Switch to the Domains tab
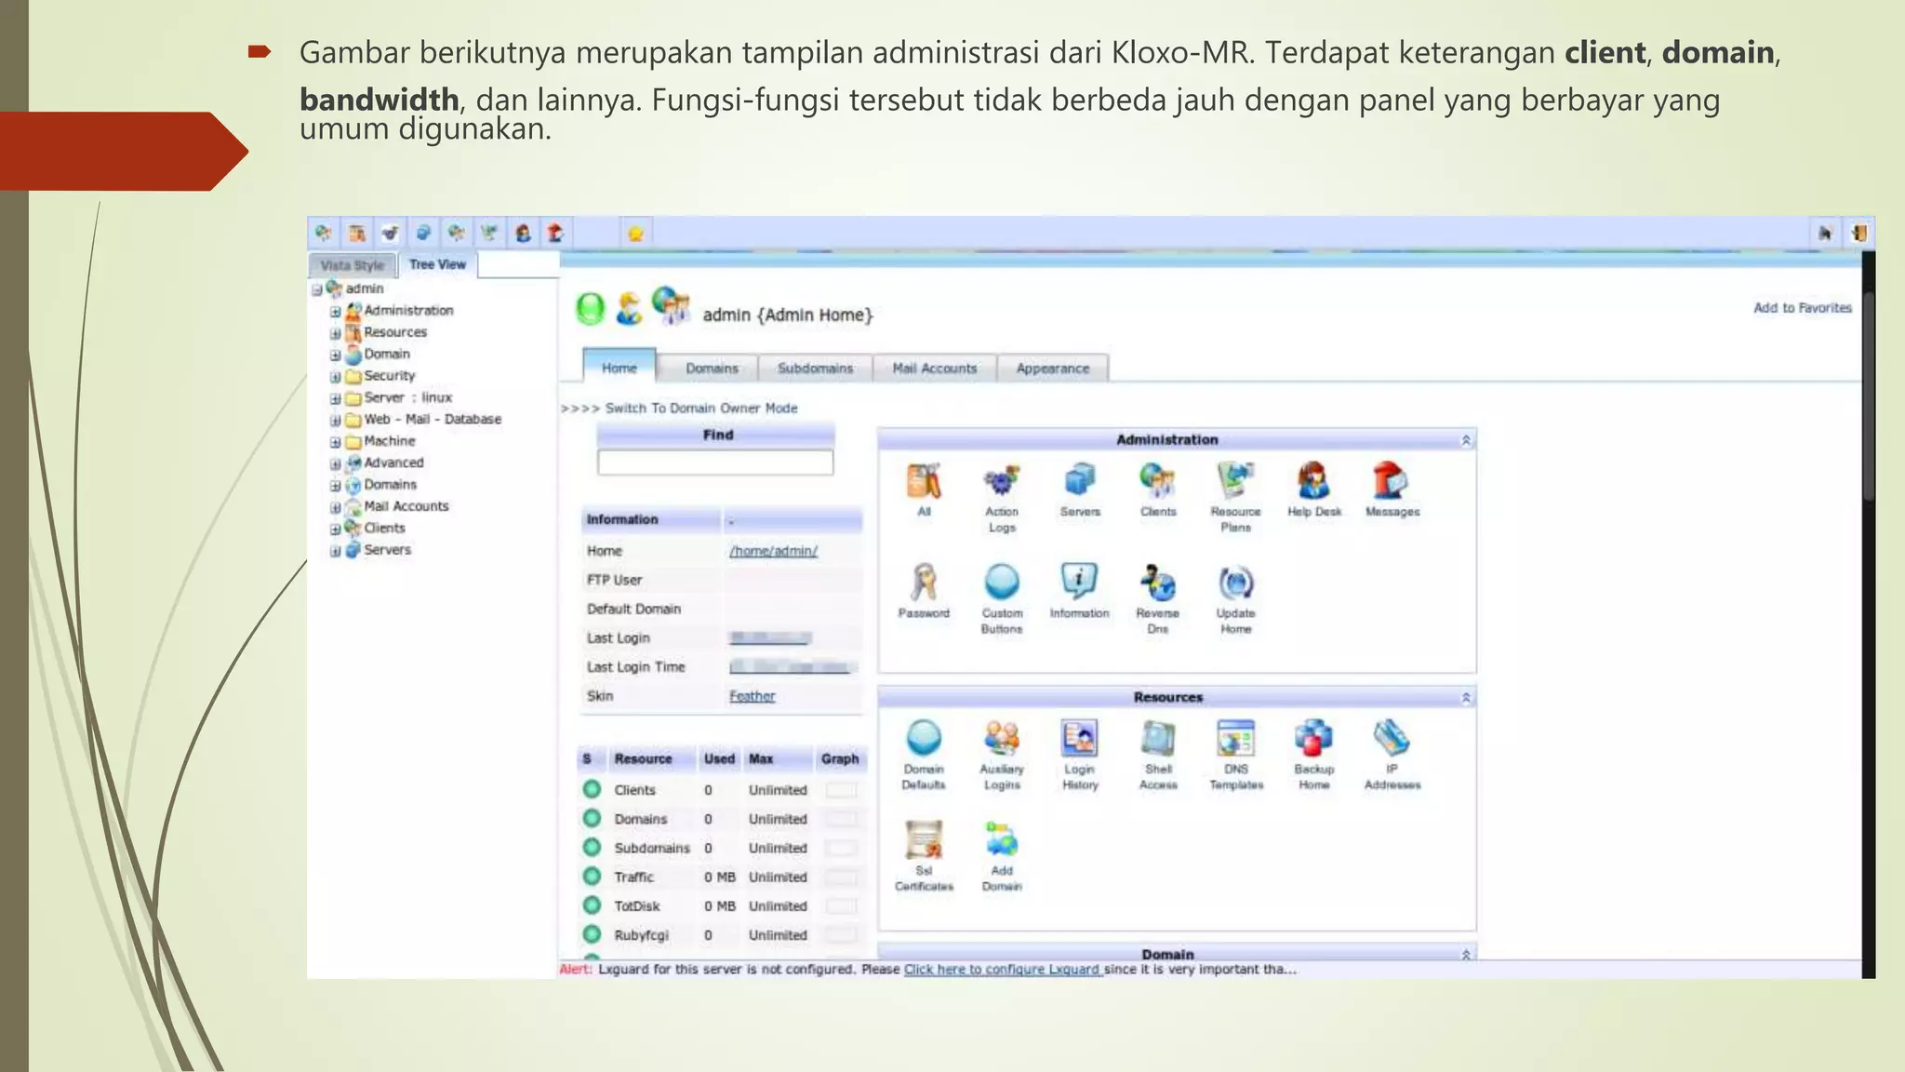The height and width of the screenshot is (1072, 1905). 712,368
